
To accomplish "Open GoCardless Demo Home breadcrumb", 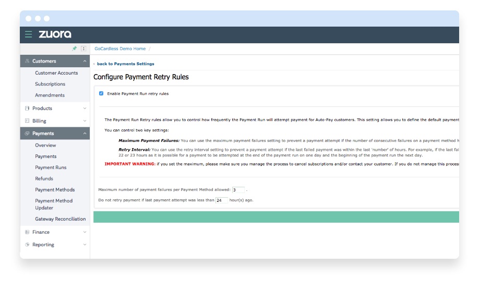I will (x=120, y=49).
